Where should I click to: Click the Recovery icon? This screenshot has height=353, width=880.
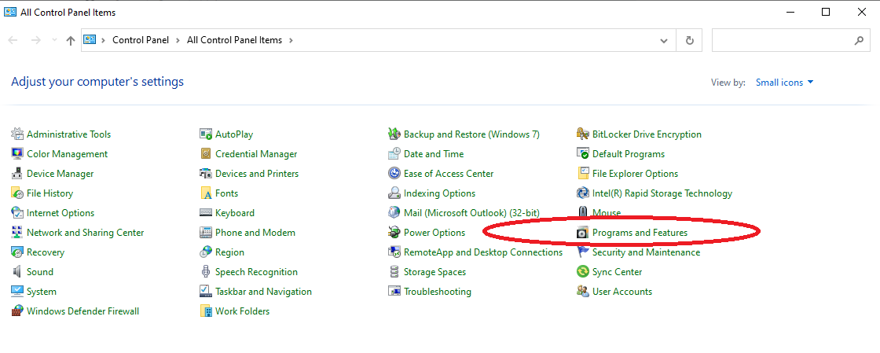(x=16, y=252)
